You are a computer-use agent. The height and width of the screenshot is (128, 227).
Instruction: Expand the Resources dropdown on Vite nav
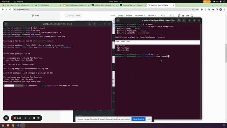[140, 16]
